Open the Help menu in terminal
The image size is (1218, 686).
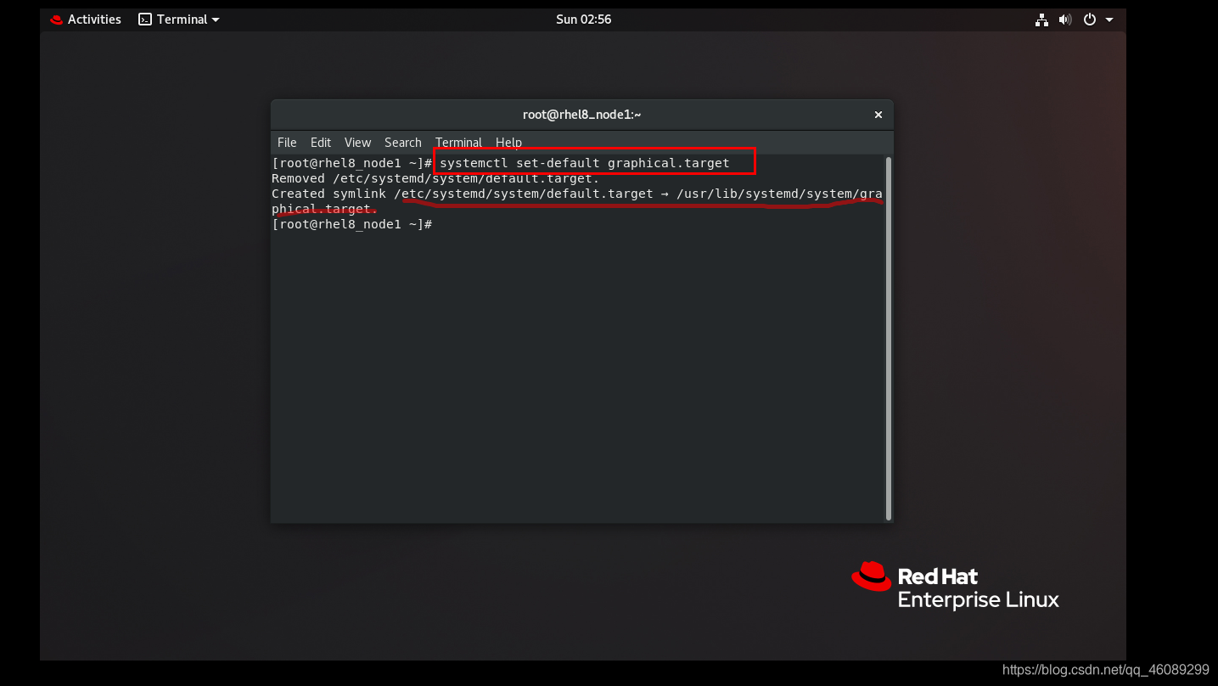[x=508, y=143]
